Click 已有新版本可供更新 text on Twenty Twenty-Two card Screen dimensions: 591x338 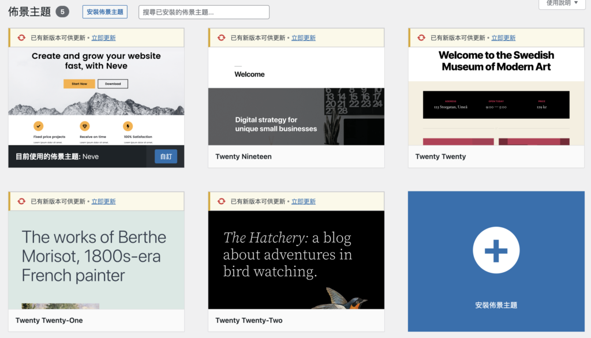coord(258,201)
